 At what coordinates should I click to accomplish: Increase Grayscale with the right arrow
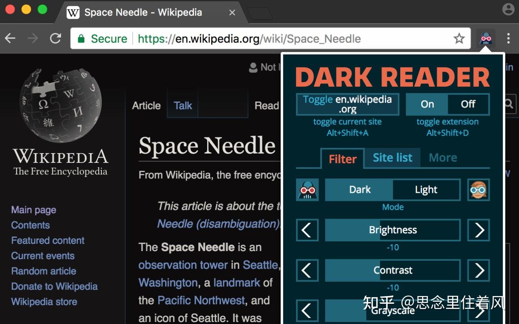pyautogui.click(x=478, y=311)
